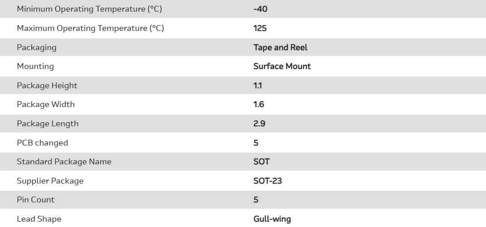Screen dimensions: 486x227
Task: Click the Minimum Operating Temperature label
Action: [90, 9]
